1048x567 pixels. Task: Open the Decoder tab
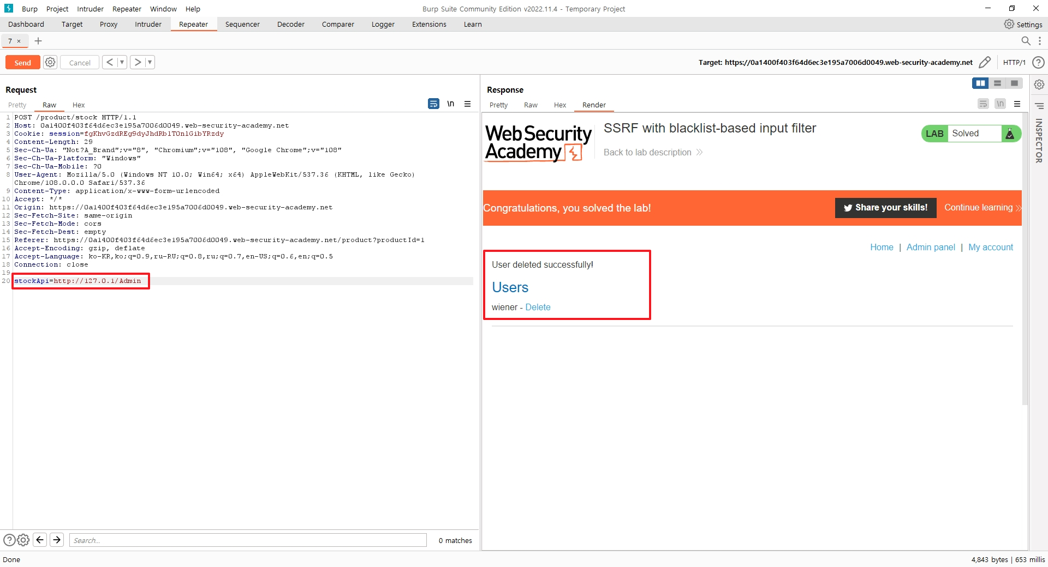tap(290, 24)
